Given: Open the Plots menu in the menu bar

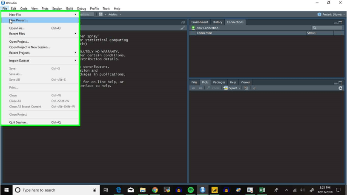Looking at the screenshot, I should tap(45, 9).
